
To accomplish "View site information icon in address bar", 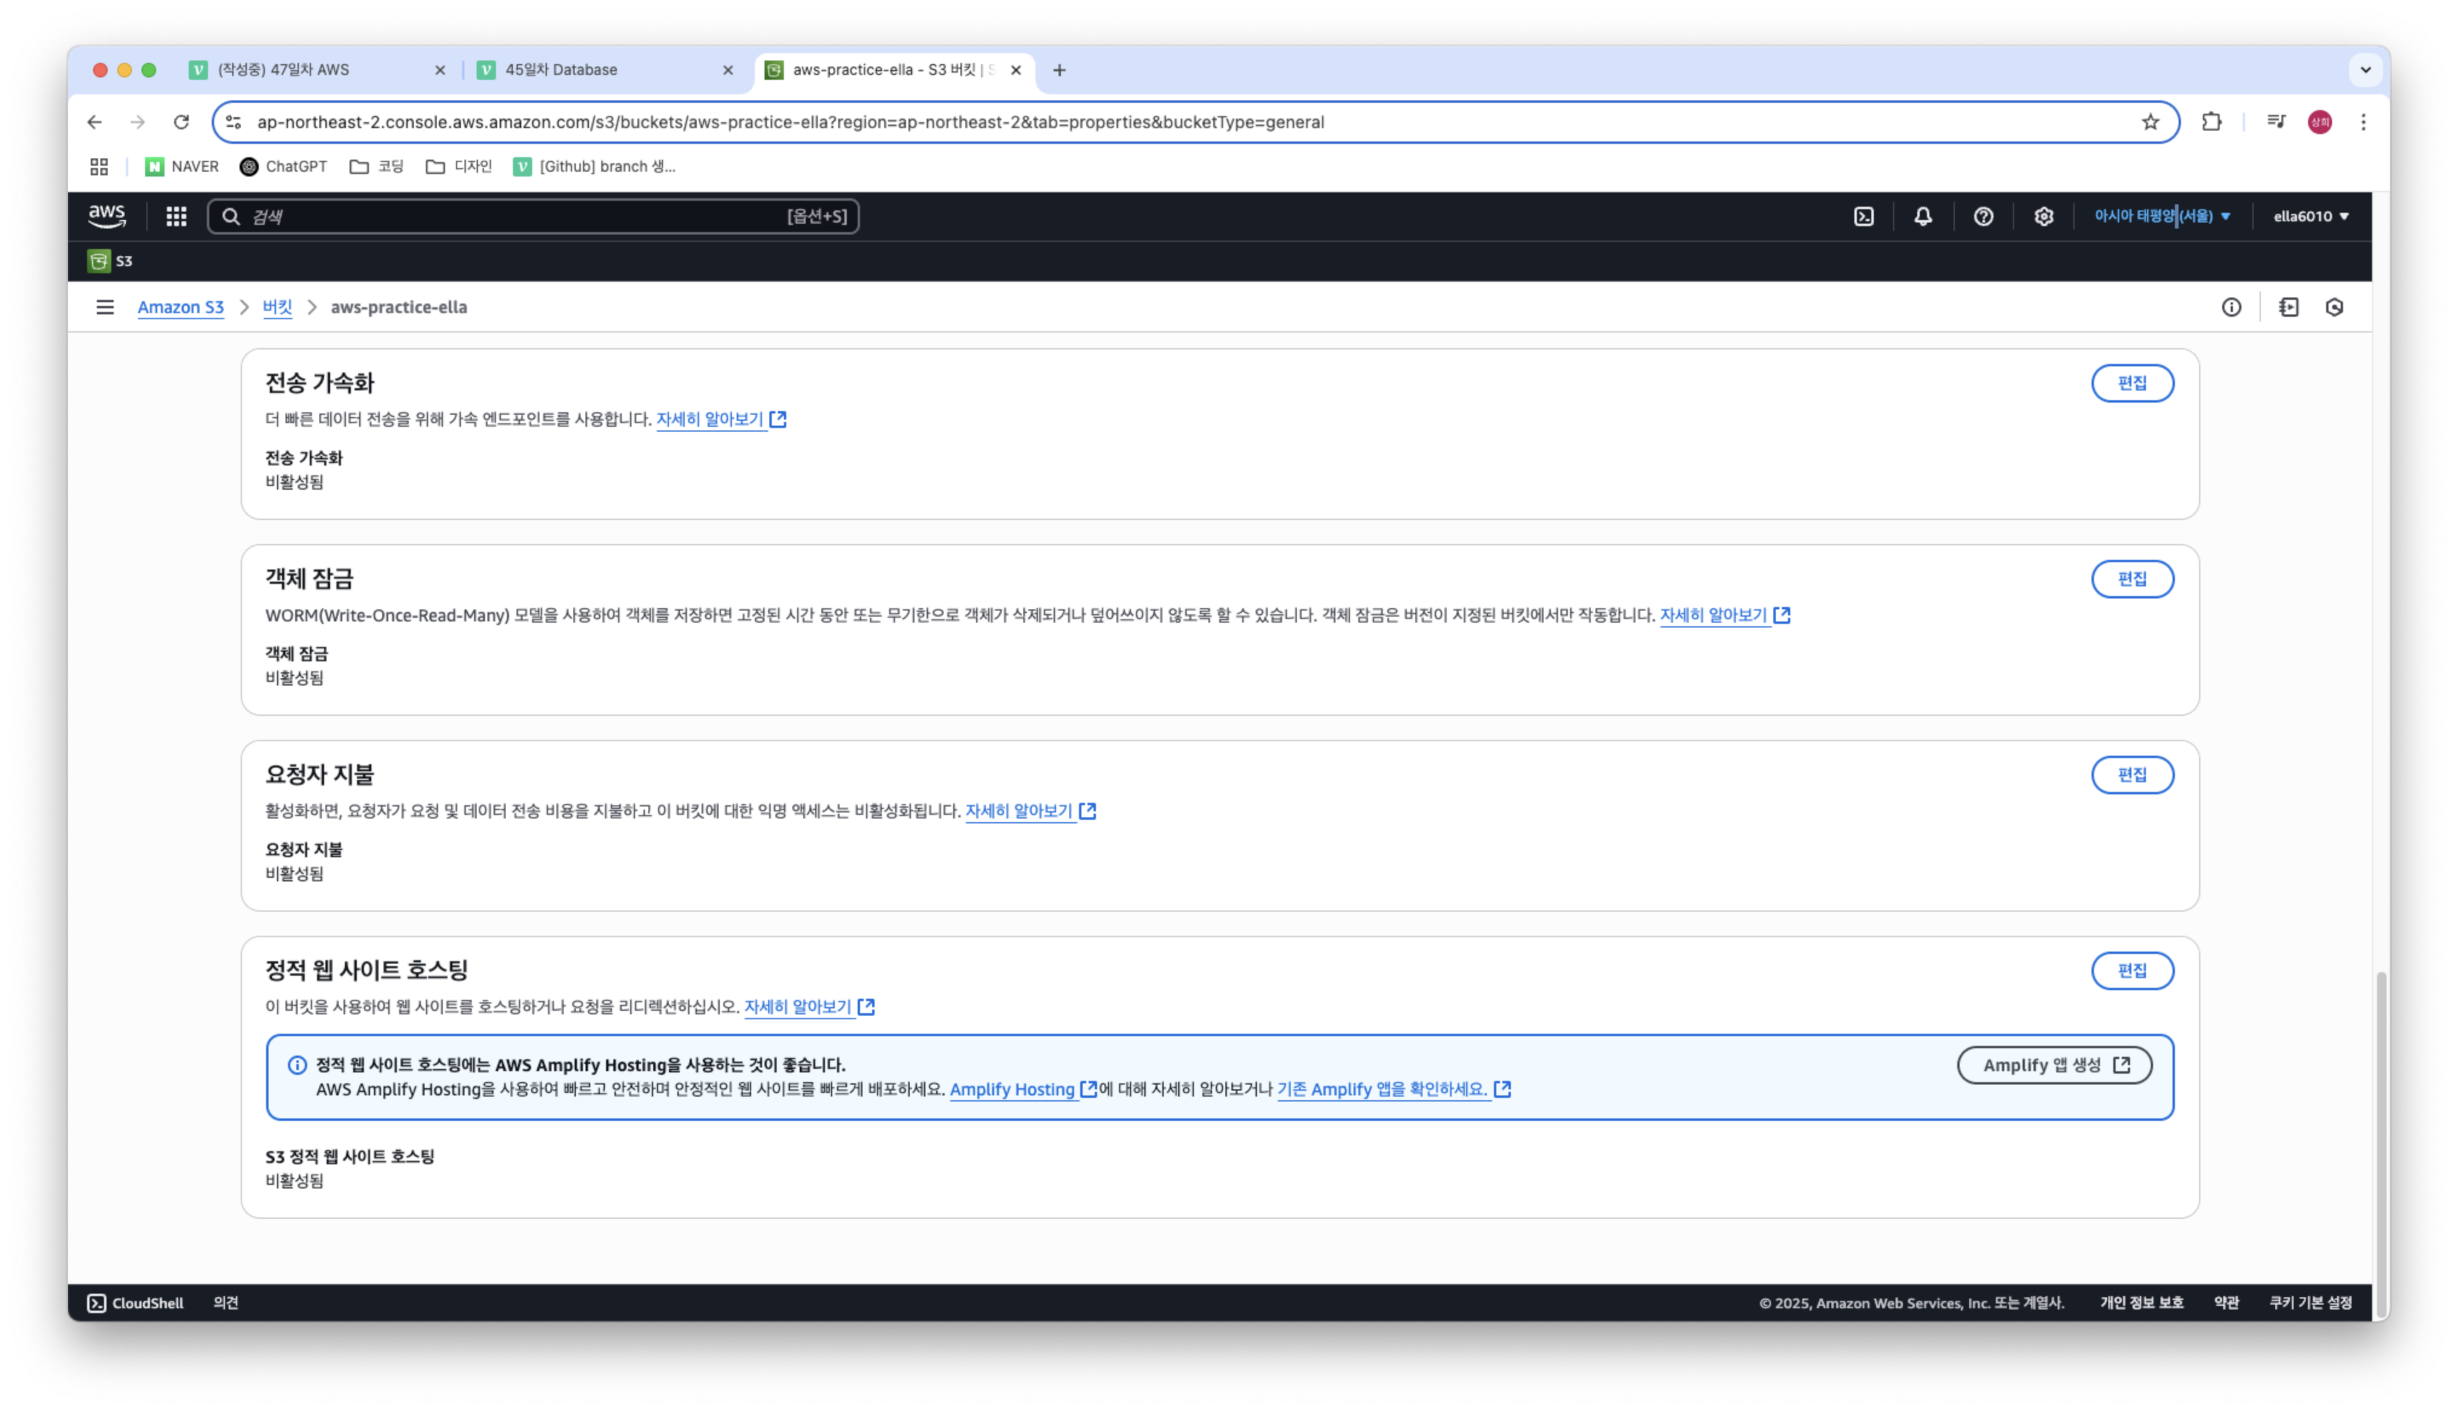I will pyautogui.click(x=233, y=122).
